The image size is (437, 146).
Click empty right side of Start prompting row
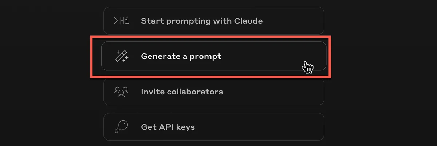pos(295,21)
